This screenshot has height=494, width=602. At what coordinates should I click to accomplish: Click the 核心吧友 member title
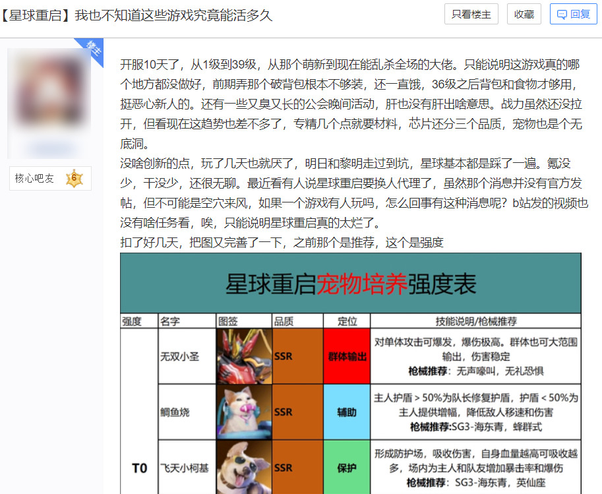[34, 178]
